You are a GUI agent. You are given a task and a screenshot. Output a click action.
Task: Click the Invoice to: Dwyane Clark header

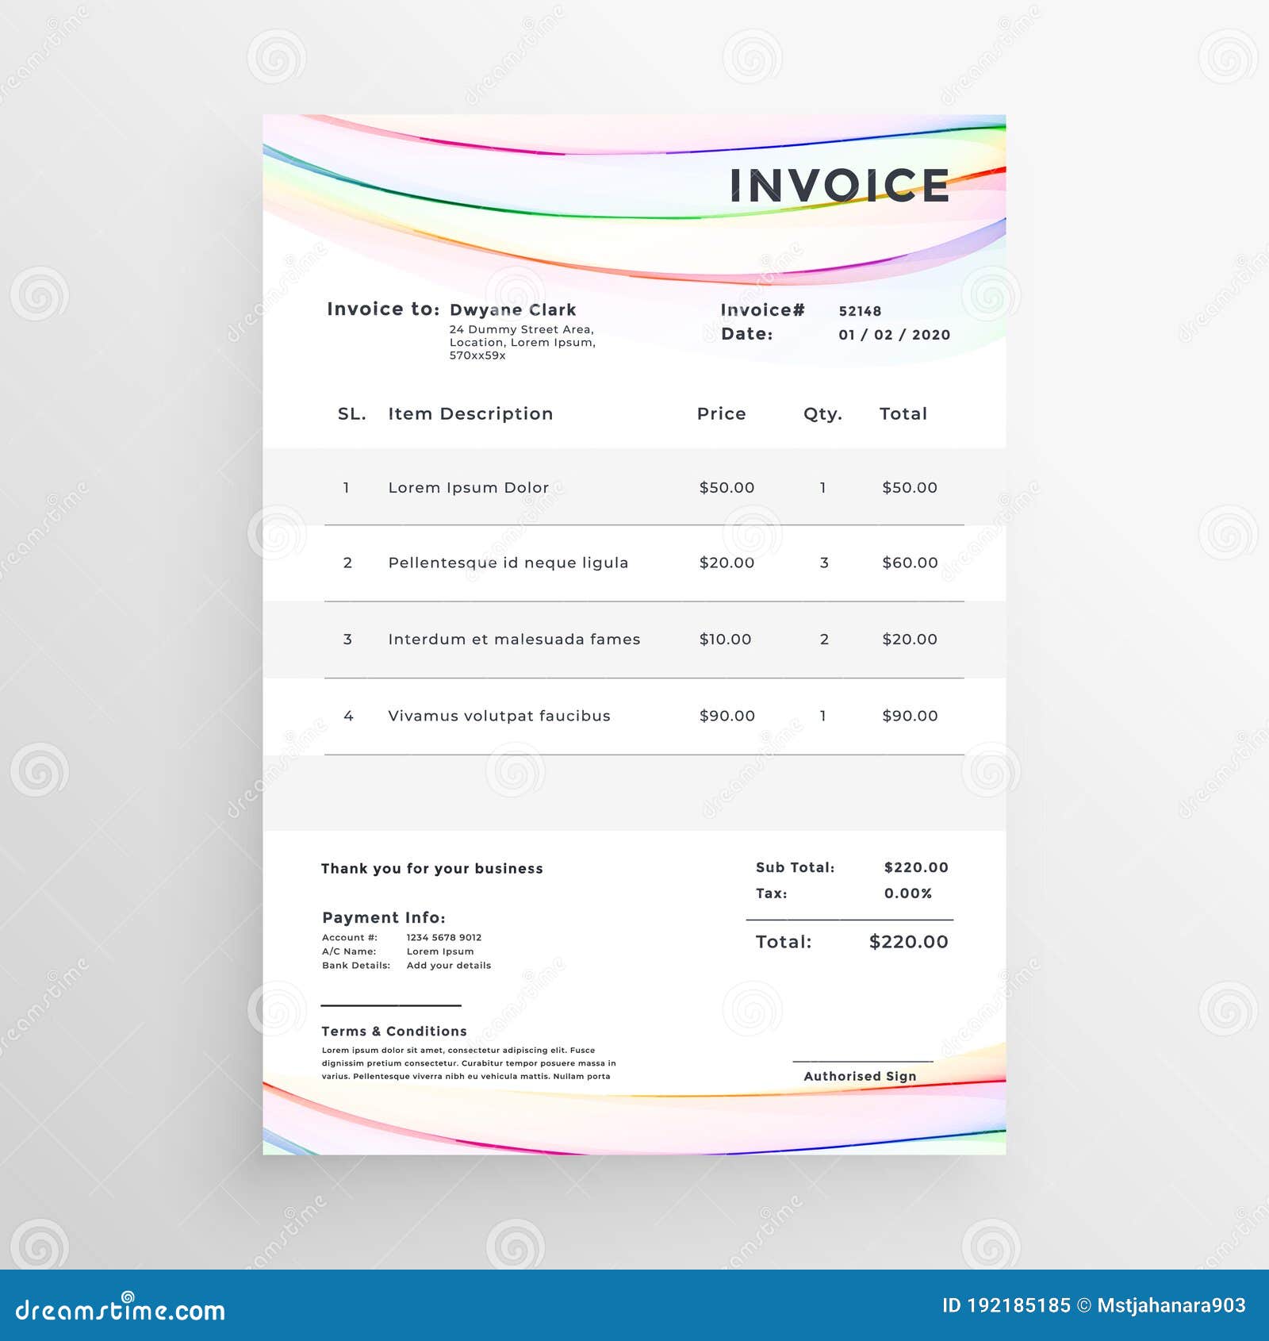click(x=456, y=311)
